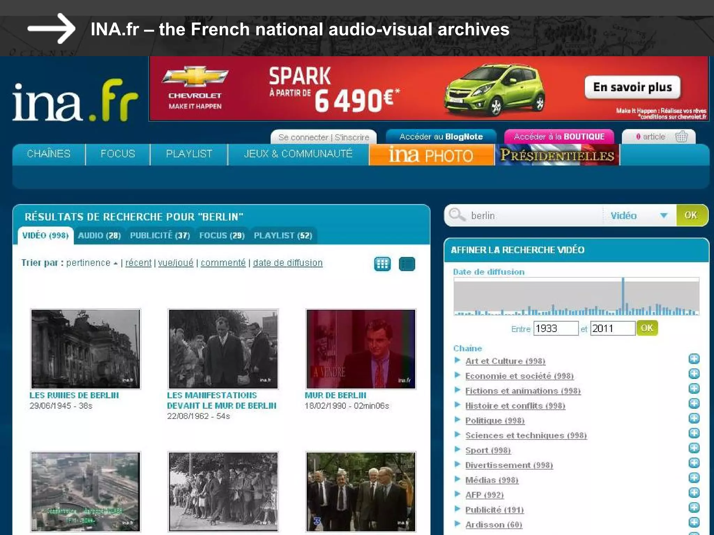The height and width of the screenshot is (535, 714).
Task: Click Ardisson (60) filter link
Action: 494,525
